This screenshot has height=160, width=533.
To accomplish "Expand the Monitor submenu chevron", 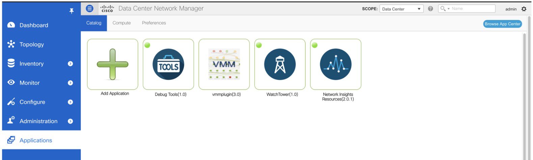I will pyautogui.click(x=70, y=83).
